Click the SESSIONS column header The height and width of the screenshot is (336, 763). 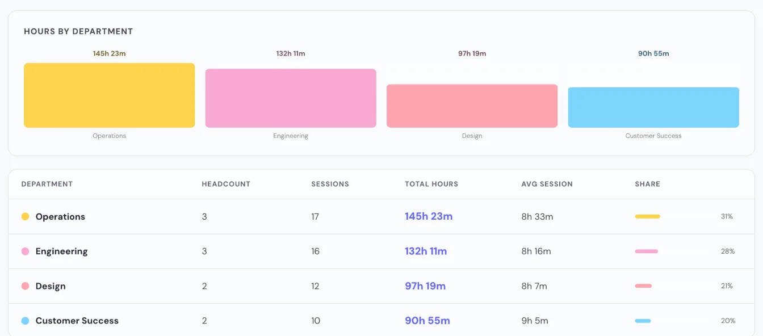point(330,184)
